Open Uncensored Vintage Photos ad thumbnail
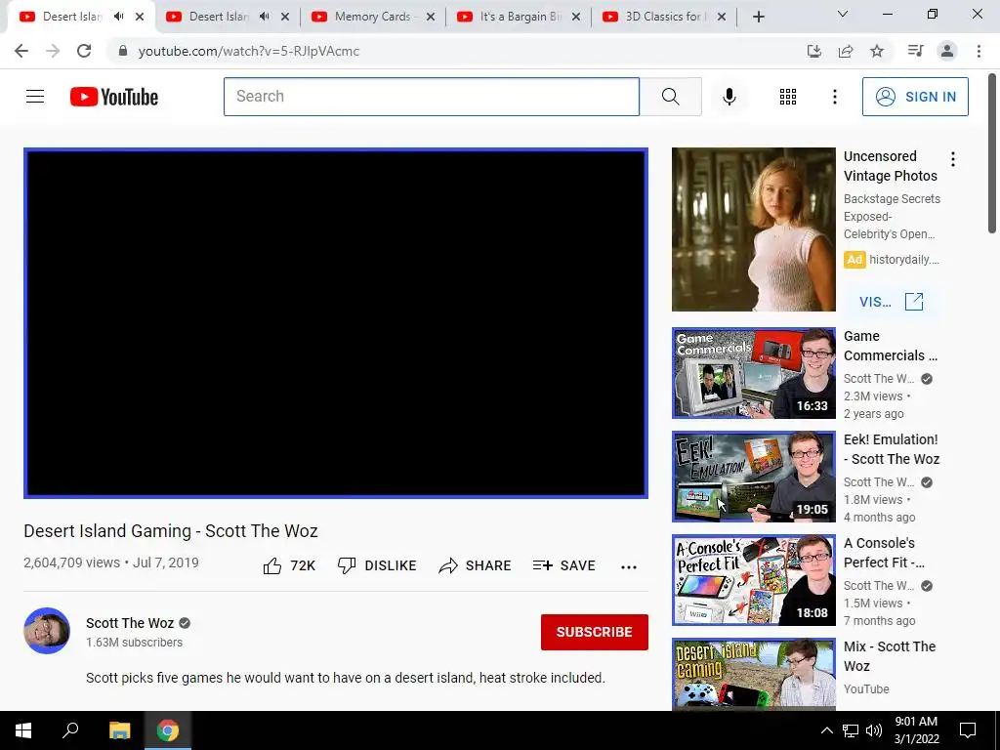This screenshot has height=750, width=1000. [753, 229]
